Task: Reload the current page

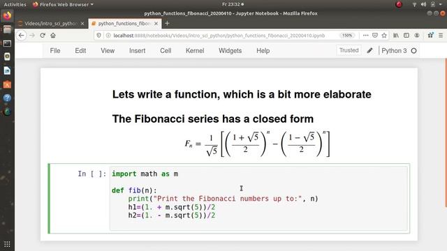Action: 43,36
